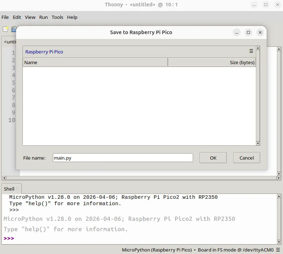Viewport: 283px width, 254px height.
Task: Click the black Type "help()" line in Shell
Action: (x=65, y=203)
